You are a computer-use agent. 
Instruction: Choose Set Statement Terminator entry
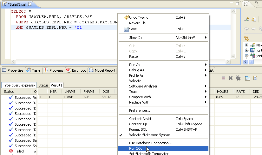pos(163,153)
